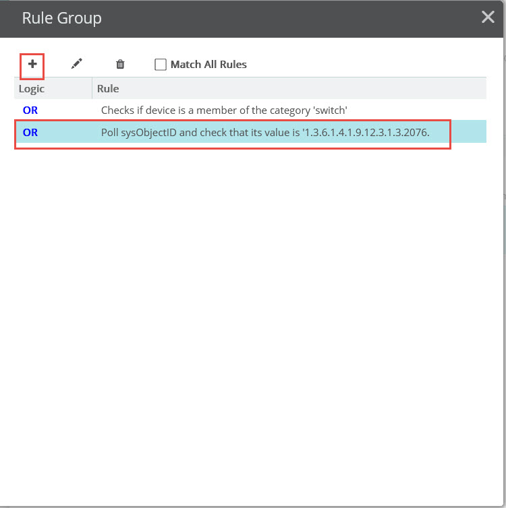Click the divider between Logic and Rule columns

pos(92,88)
